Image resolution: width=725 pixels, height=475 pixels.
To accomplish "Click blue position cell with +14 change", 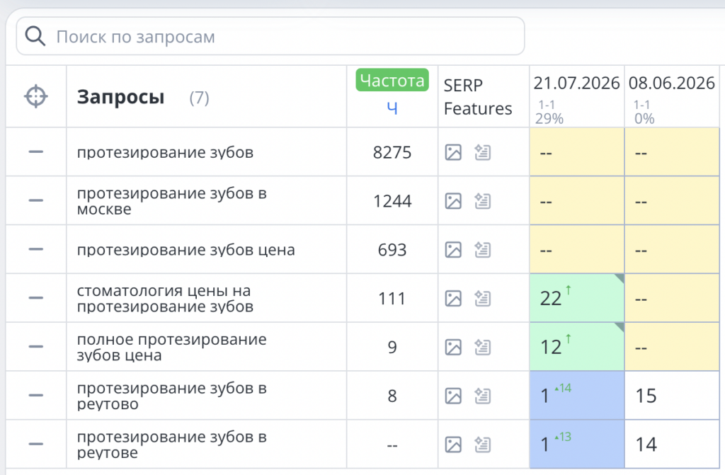I will tap(576, 396).
